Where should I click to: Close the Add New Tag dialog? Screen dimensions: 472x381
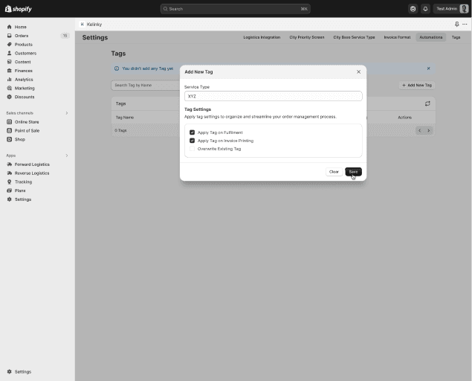pos(358,72)
